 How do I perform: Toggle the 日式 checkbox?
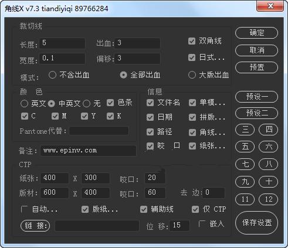click(x=192, y=57)
